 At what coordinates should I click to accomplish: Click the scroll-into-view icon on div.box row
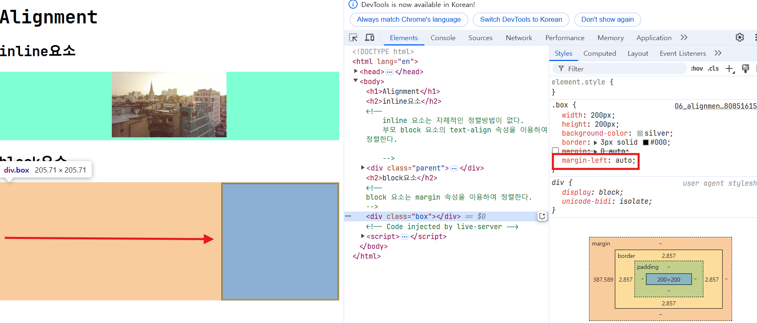(542, 216)
